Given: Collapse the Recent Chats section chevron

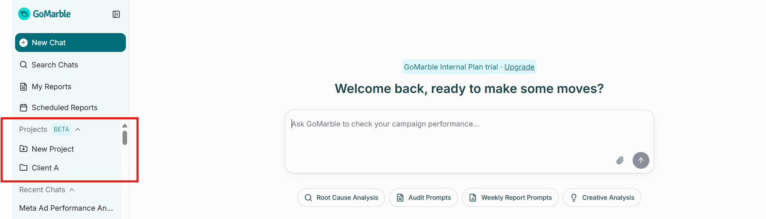Looking at the screenshot, I should 72,190.
